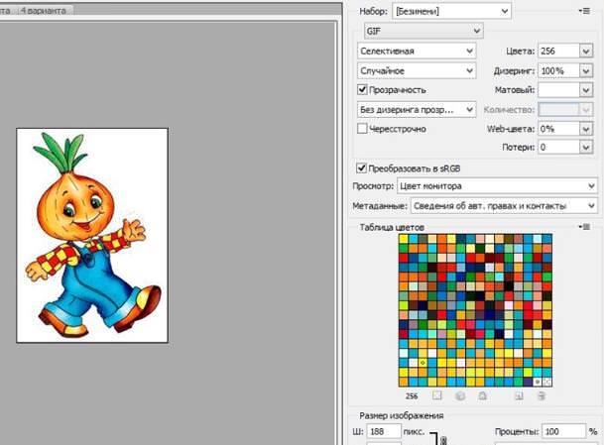Click the Web-цвета value field showing 0%

point(558,129)
